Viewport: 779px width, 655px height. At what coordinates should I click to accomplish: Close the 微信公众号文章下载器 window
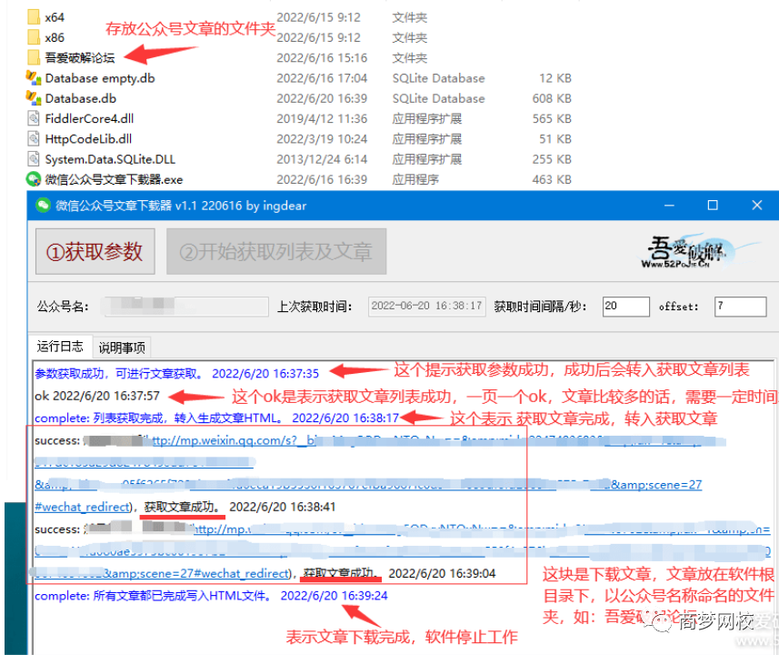(756, 205)
